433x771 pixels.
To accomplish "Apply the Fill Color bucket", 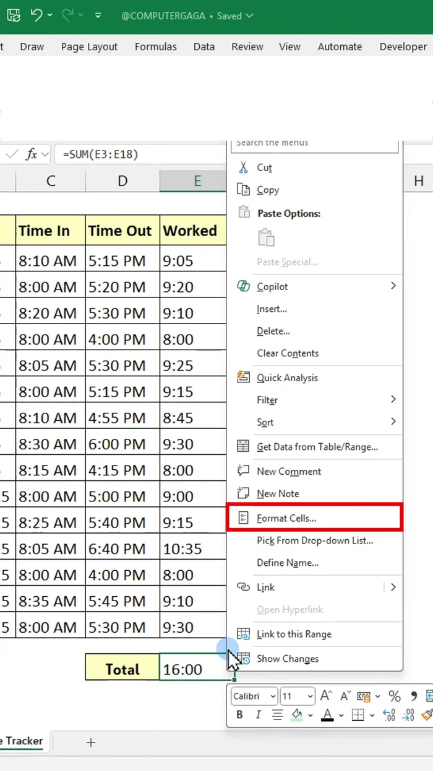I will click(x=297, y=715).
